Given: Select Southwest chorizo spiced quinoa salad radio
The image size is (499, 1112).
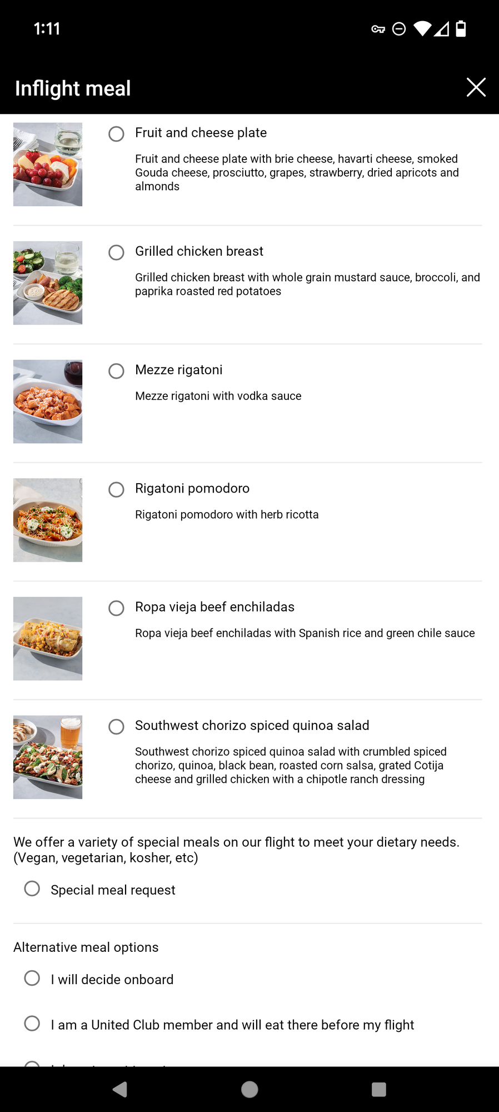Looking at the screenshot, I should click(116, 726).
